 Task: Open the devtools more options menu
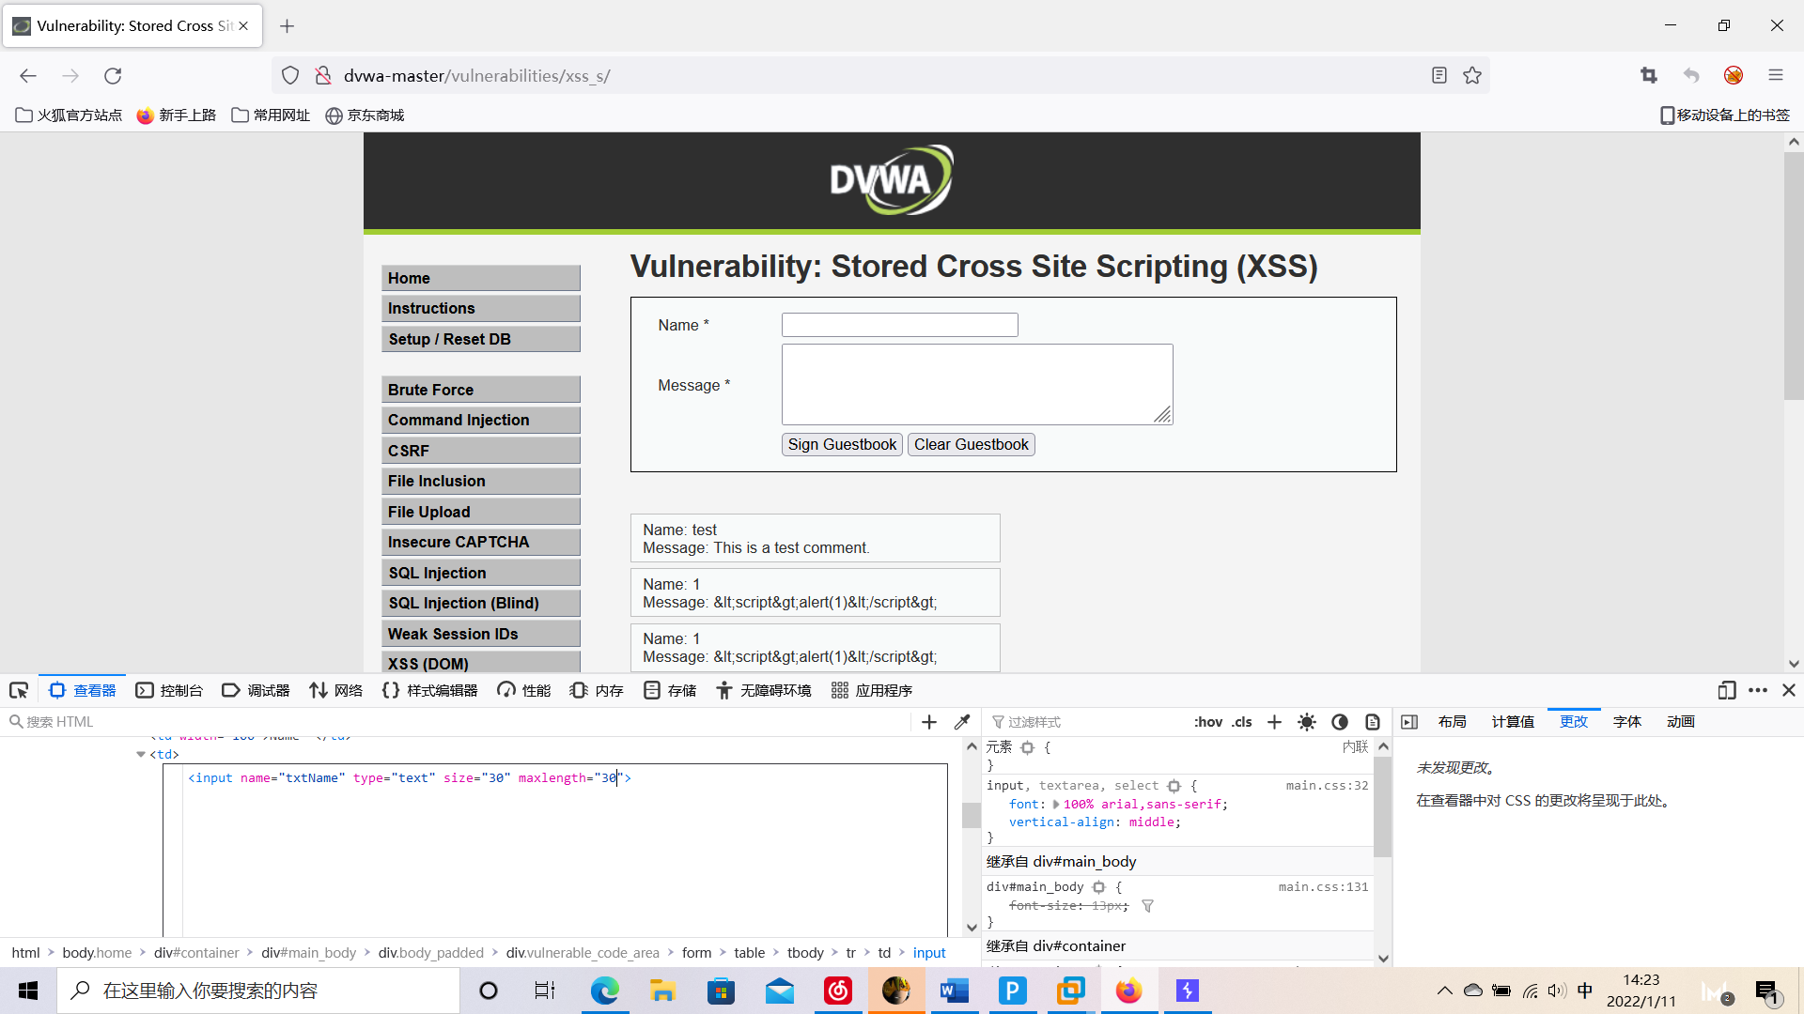(1758, 690)
